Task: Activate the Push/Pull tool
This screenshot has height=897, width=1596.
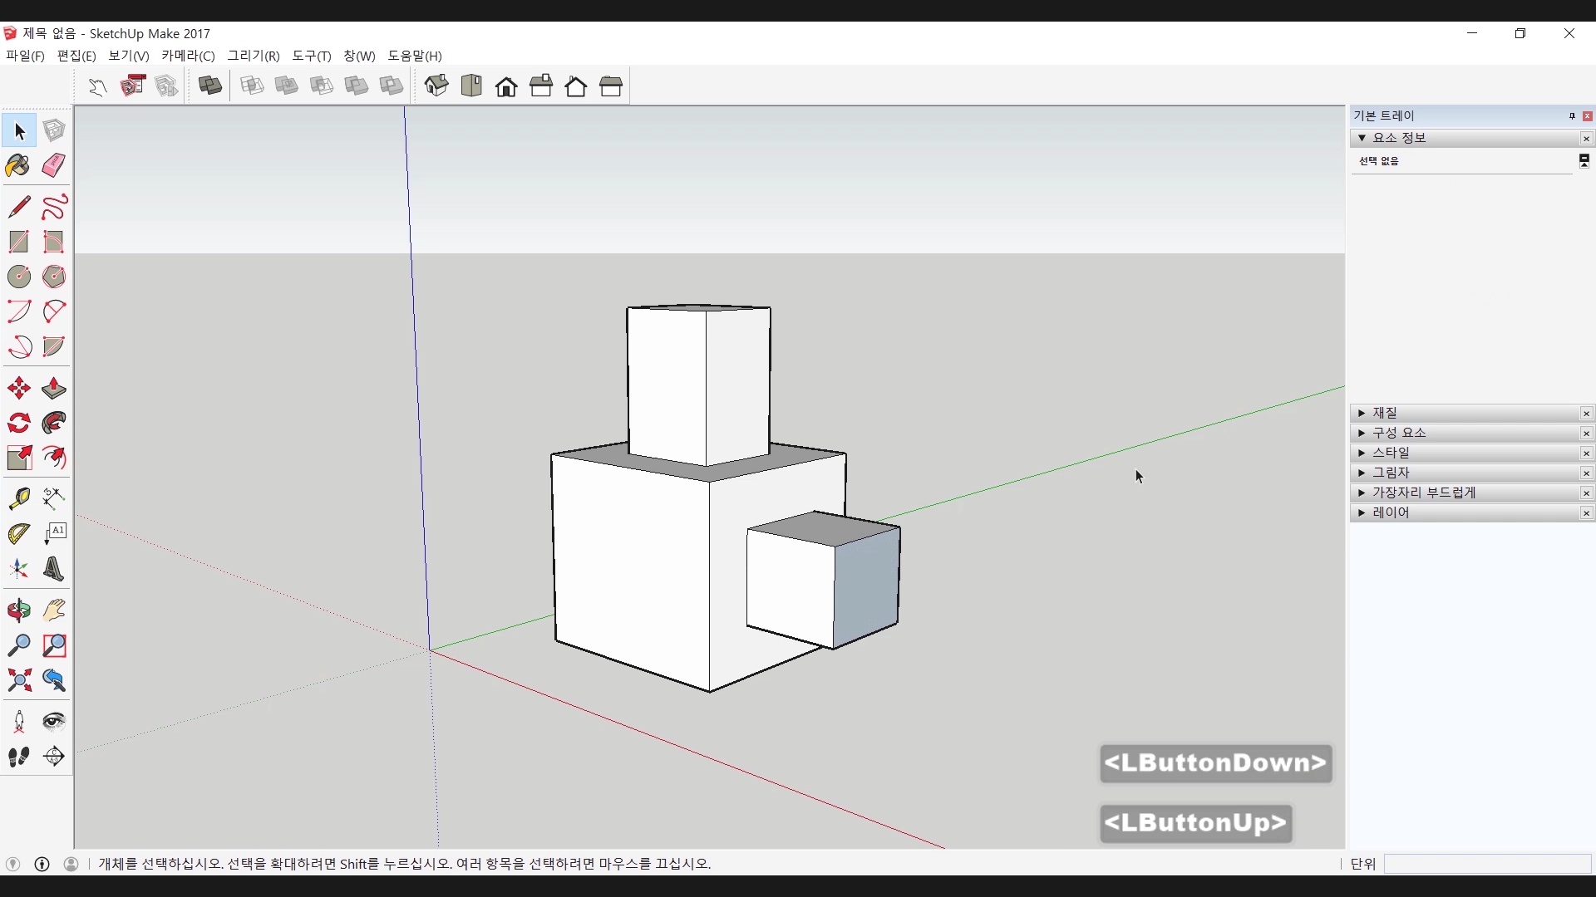Action: pyautogui.click(x=54, y=388)
